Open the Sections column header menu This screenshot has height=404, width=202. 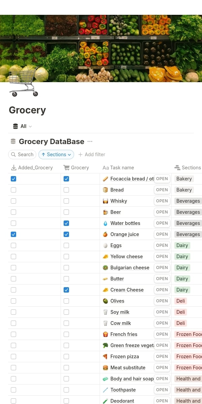[188, 168]
